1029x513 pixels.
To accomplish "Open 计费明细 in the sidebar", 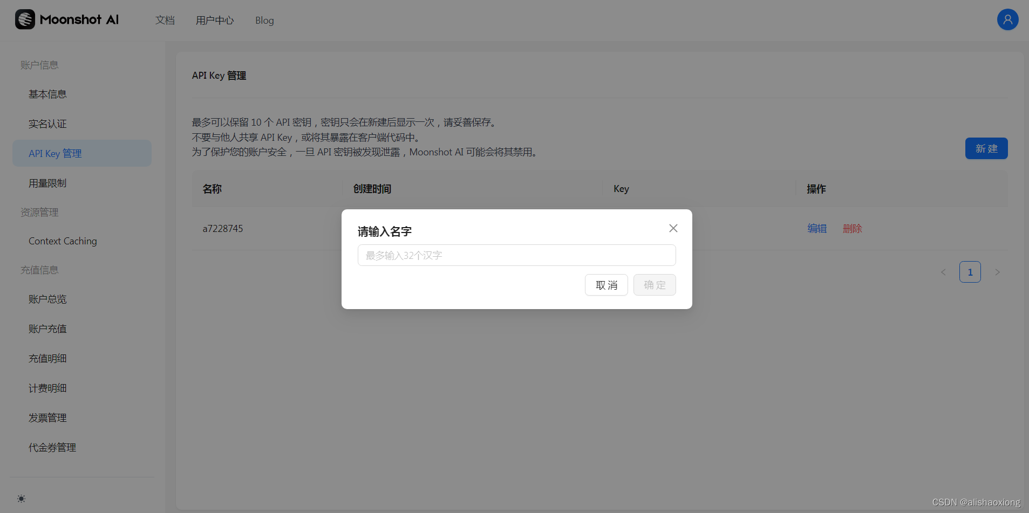I will (x=82, y=388).
